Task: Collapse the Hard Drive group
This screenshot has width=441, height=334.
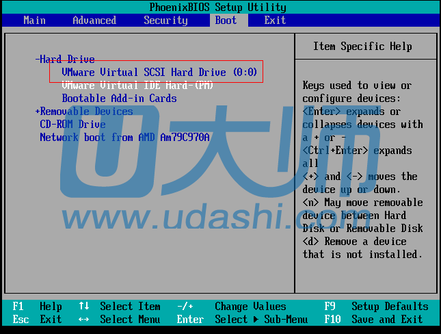Action: coord(65,60)
